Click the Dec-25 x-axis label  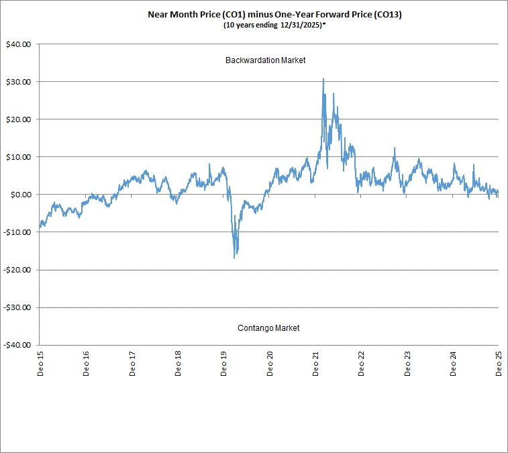click(499, 364)
